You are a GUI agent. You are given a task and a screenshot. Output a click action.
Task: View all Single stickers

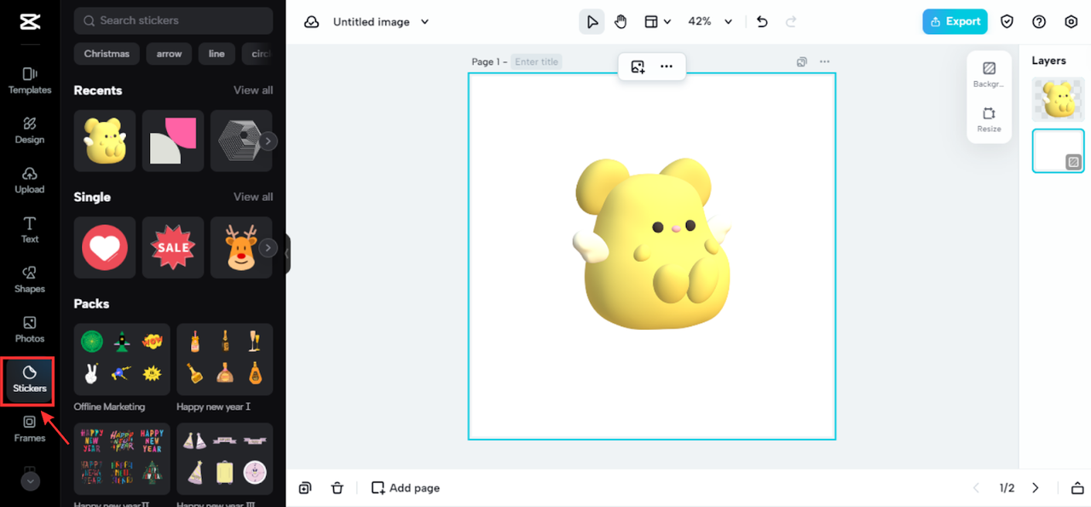coord(253,197)
